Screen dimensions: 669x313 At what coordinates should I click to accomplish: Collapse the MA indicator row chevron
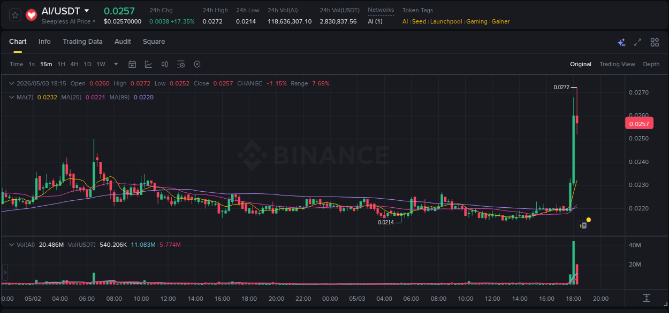pos(12,97)
